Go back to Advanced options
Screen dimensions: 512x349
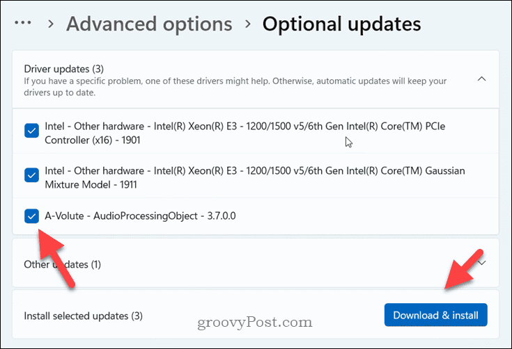coord(149,24)
